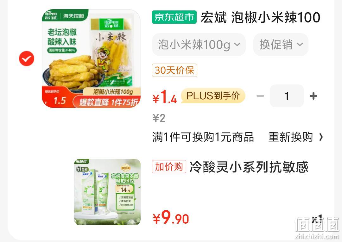Viewport: 342px width, 242px height.
Task: Tap the 30天价保 price protection tag
Action: click(x=174, y=70)
